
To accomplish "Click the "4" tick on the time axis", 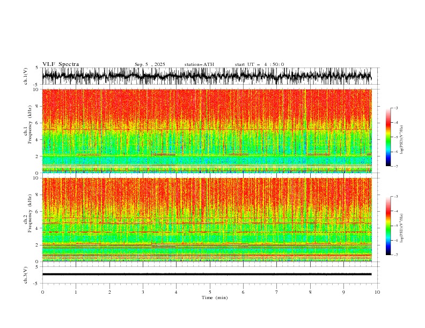I will pyautogui.click(x=176, y=292).
